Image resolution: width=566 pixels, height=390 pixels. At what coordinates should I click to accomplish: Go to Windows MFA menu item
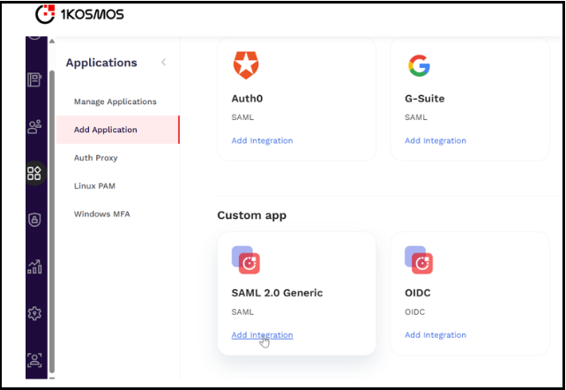click(102, 214)
